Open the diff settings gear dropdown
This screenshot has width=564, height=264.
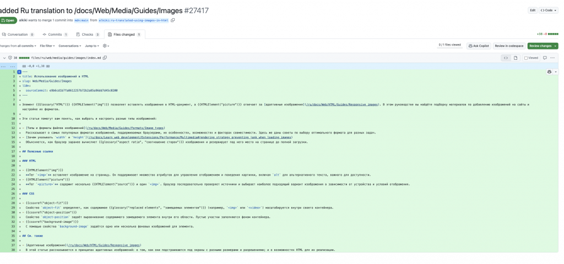tap(106, 46)
